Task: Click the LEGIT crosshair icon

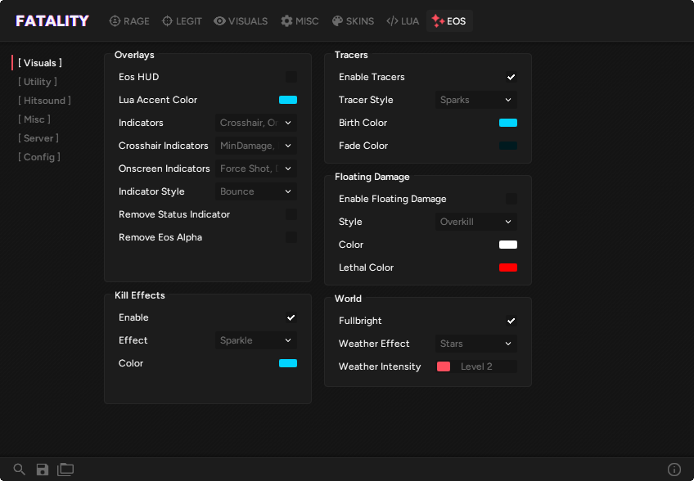Action: click(x=167, y=20)
